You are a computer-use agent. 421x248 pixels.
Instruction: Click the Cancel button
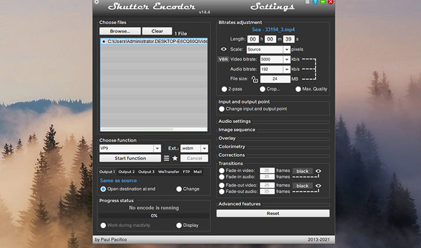click(x=194, y=158)
